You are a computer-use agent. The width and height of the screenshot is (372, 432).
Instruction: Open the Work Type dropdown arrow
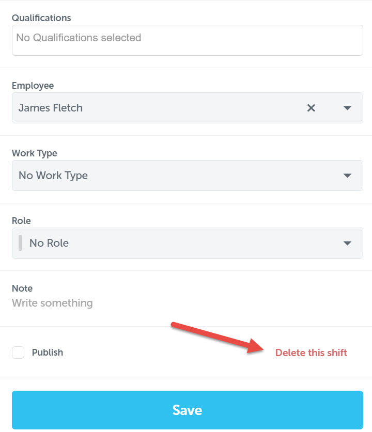click(x=347, y=175)
